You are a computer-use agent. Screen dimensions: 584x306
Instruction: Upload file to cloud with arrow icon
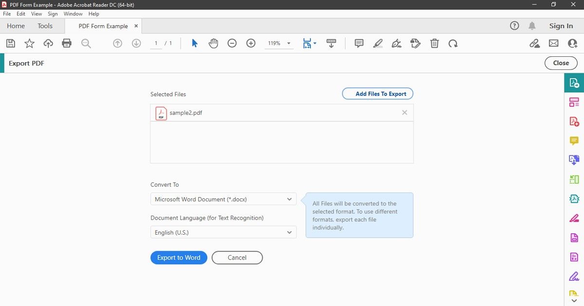click(48, 43)
